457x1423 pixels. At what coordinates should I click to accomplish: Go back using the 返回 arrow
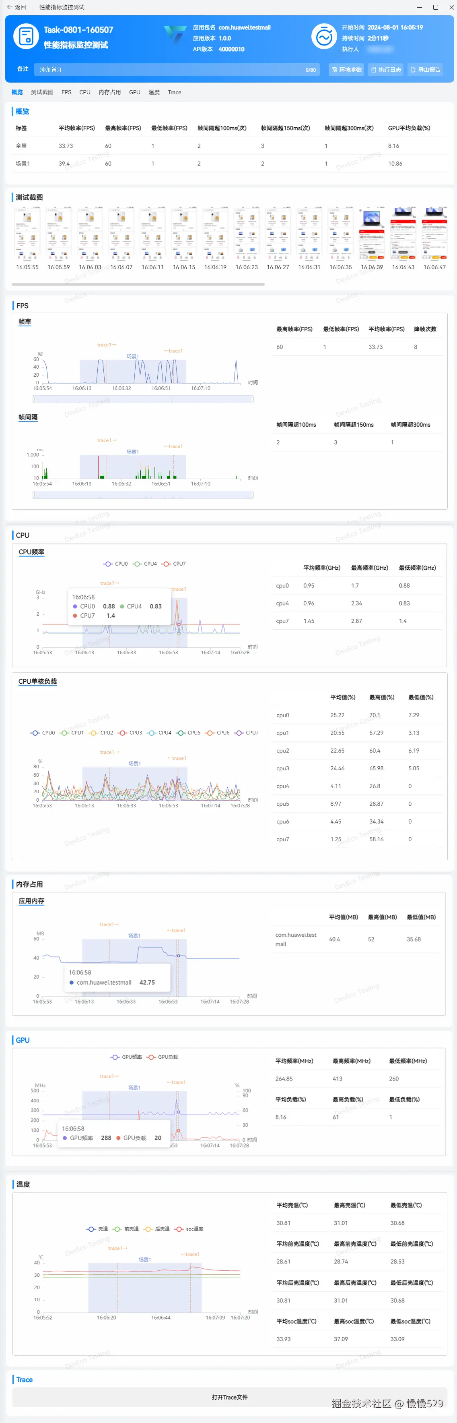pyautogui.click(x=16, y=7)
